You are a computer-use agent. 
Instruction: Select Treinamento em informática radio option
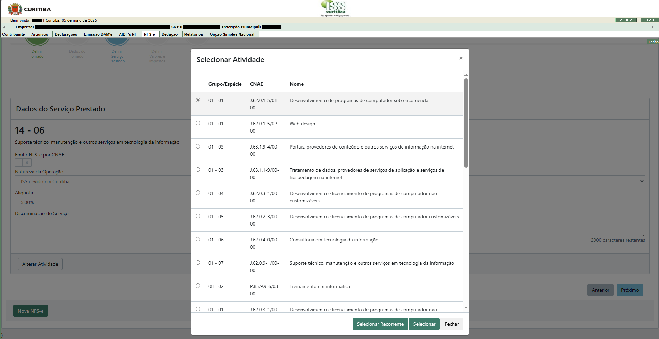[x=198, y=286]
